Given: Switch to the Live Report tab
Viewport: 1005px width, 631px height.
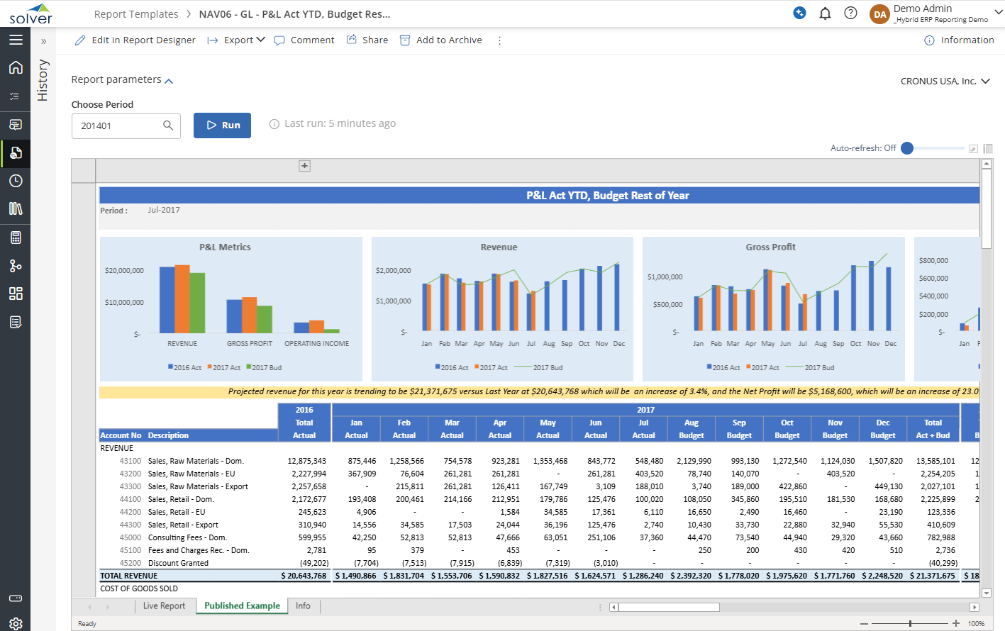Looking at the screenshot, I should click(164, 606).
